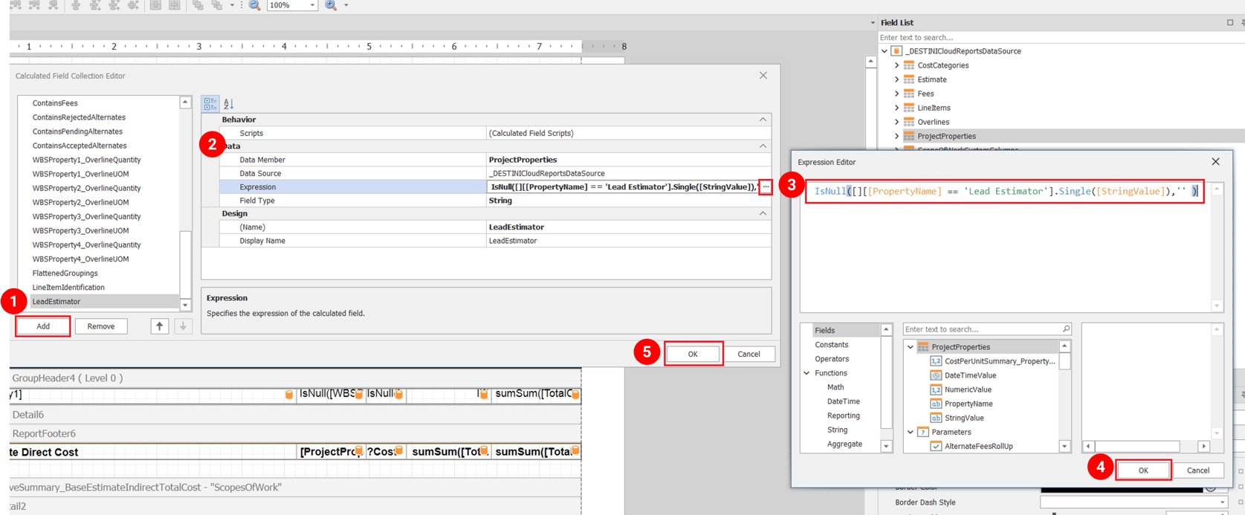Click Add in Calculated Field Collection Editor
Viewport: 1245px width, 515px height.
coord(43,326)
